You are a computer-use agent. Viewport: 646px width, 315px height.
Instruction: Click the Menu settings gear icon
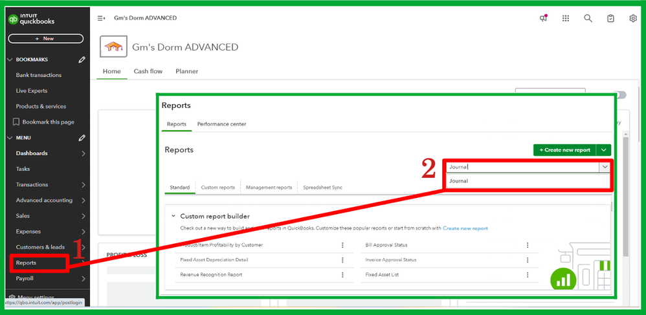pyautogui.click(x=12, y=298)
